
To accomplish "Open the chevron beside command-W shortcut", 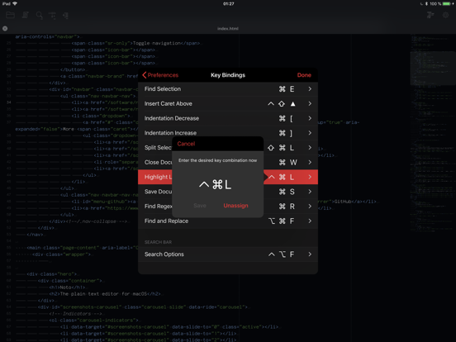I will click(310, 162).
